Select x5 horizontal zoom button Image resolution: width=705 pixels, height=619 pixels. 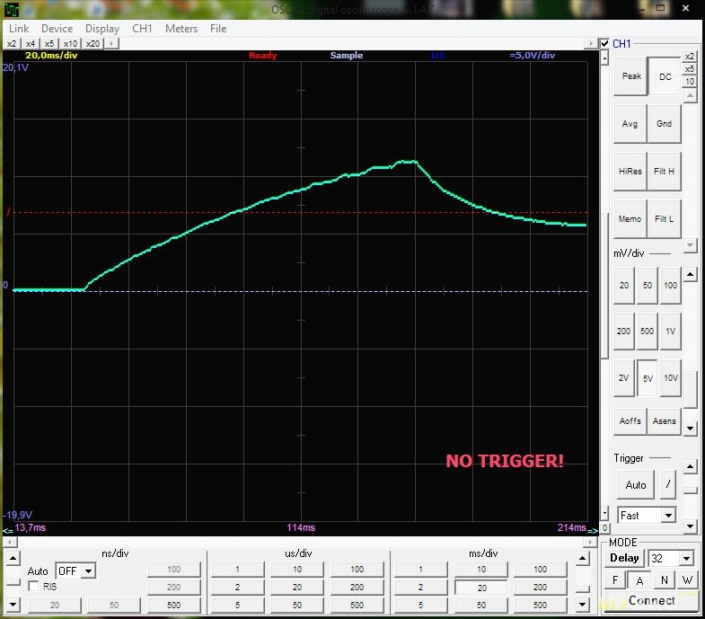49,44
